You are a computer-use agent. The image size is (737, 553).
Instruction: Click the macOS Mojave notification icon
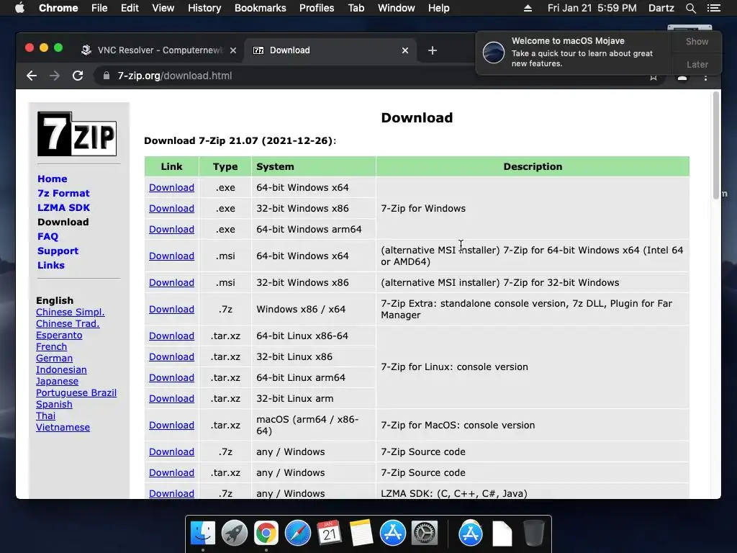point(494,52)
